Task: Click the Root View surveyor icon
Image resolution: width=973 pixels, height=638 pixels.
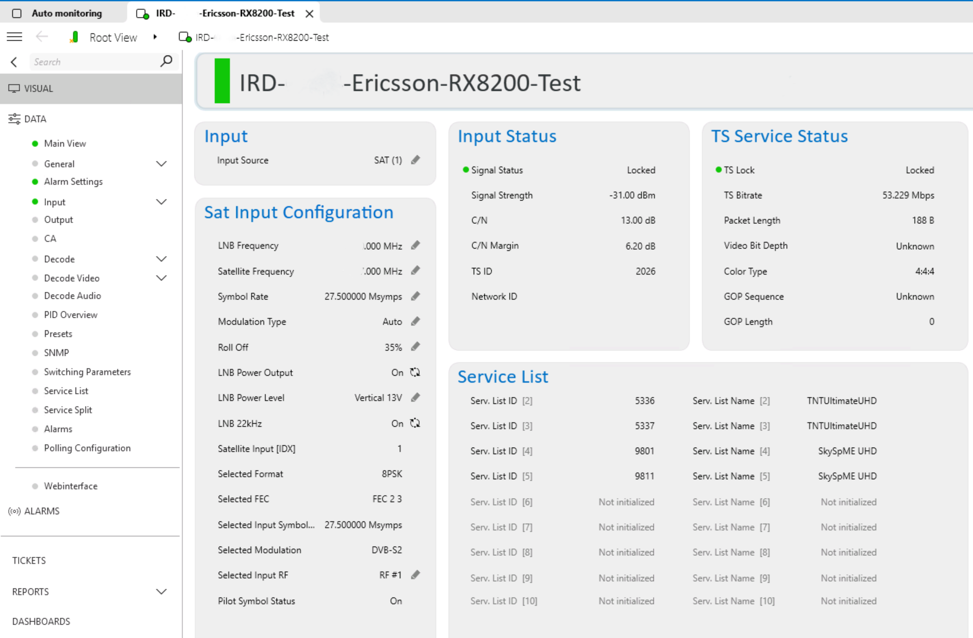Action: 74,37
